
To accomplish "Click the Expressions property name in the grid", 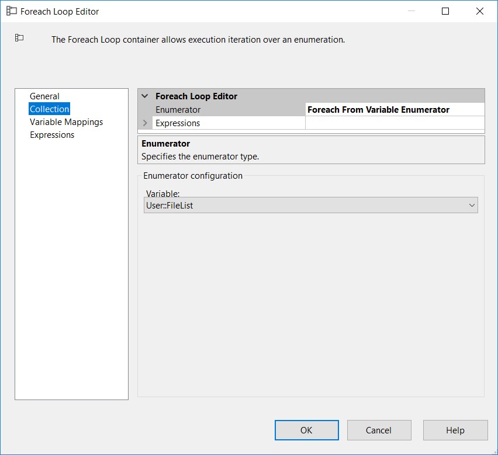I will tap(178, 123).
